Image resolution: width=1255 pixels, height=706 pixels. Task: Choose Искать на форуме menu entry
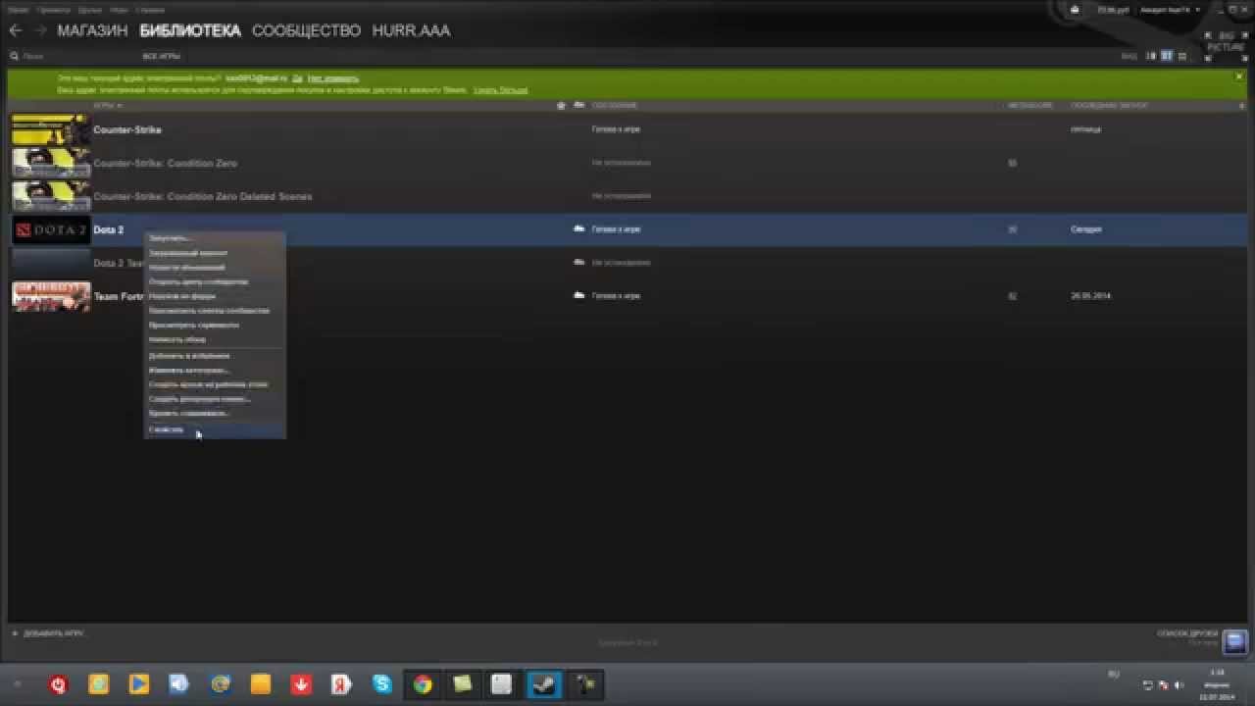(215, 296)
